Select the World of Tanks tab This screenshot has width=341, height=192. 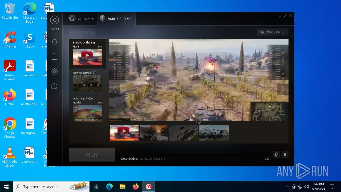[x=116, y=19]
